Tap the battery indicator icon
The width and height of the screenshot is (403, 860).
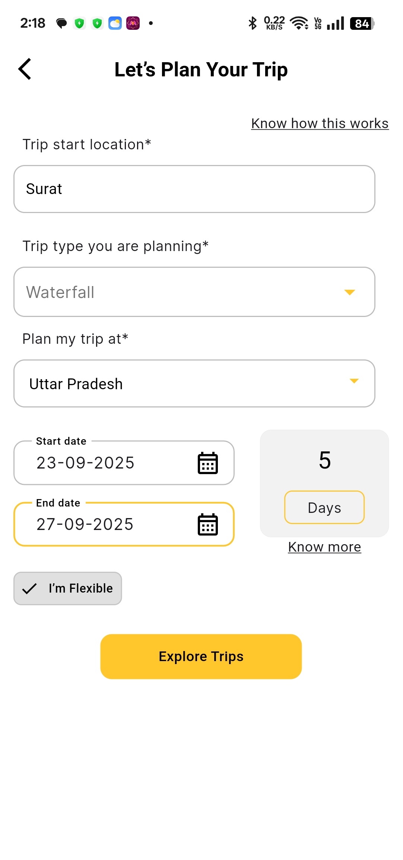(362, 23)
